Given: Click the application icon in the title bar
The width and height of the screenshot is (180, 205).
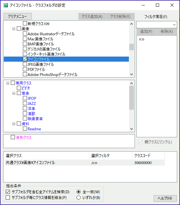Looking at the screenshot, I should click(x=6, y=5).
